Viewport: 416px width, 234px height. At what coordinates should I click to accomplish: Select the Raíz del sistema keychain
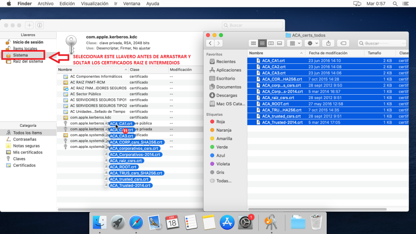(28, 62)
